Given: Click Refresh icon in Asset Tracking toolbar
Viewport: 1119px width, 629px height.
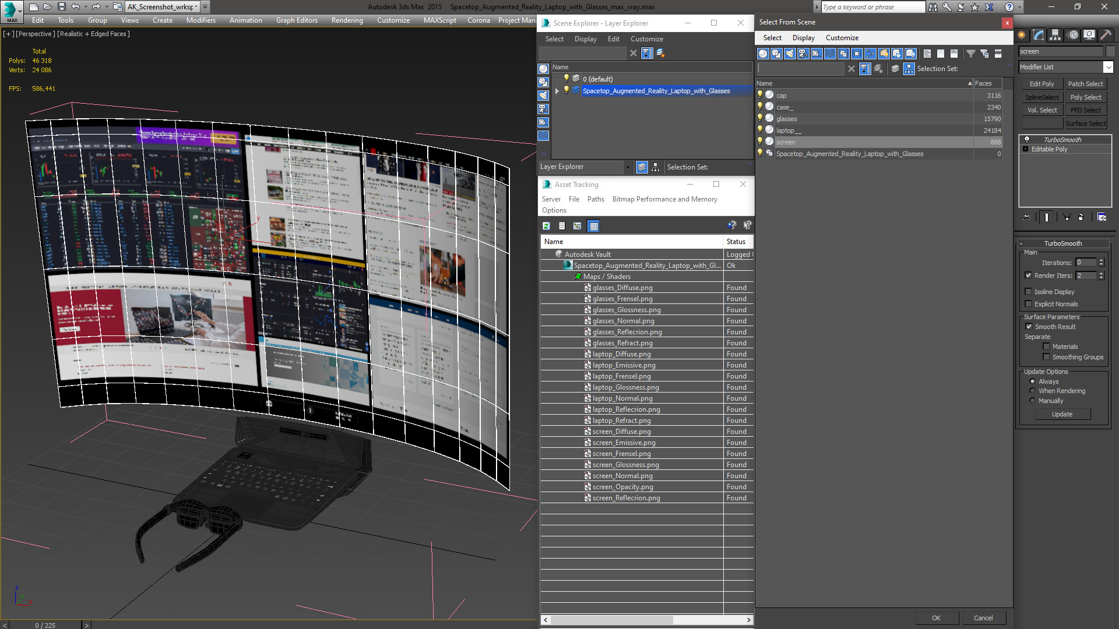Looking at the screenshot, I should tap(546, 226).
